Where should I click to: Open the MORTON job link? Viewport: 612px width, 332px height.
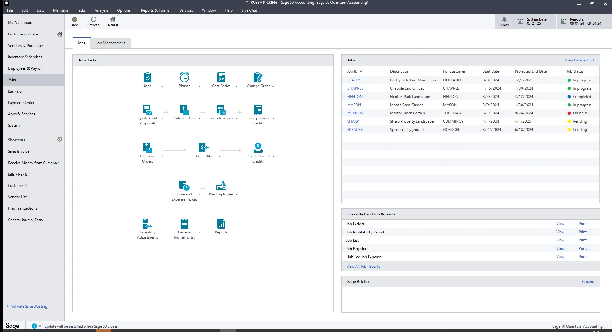[355, 113]
